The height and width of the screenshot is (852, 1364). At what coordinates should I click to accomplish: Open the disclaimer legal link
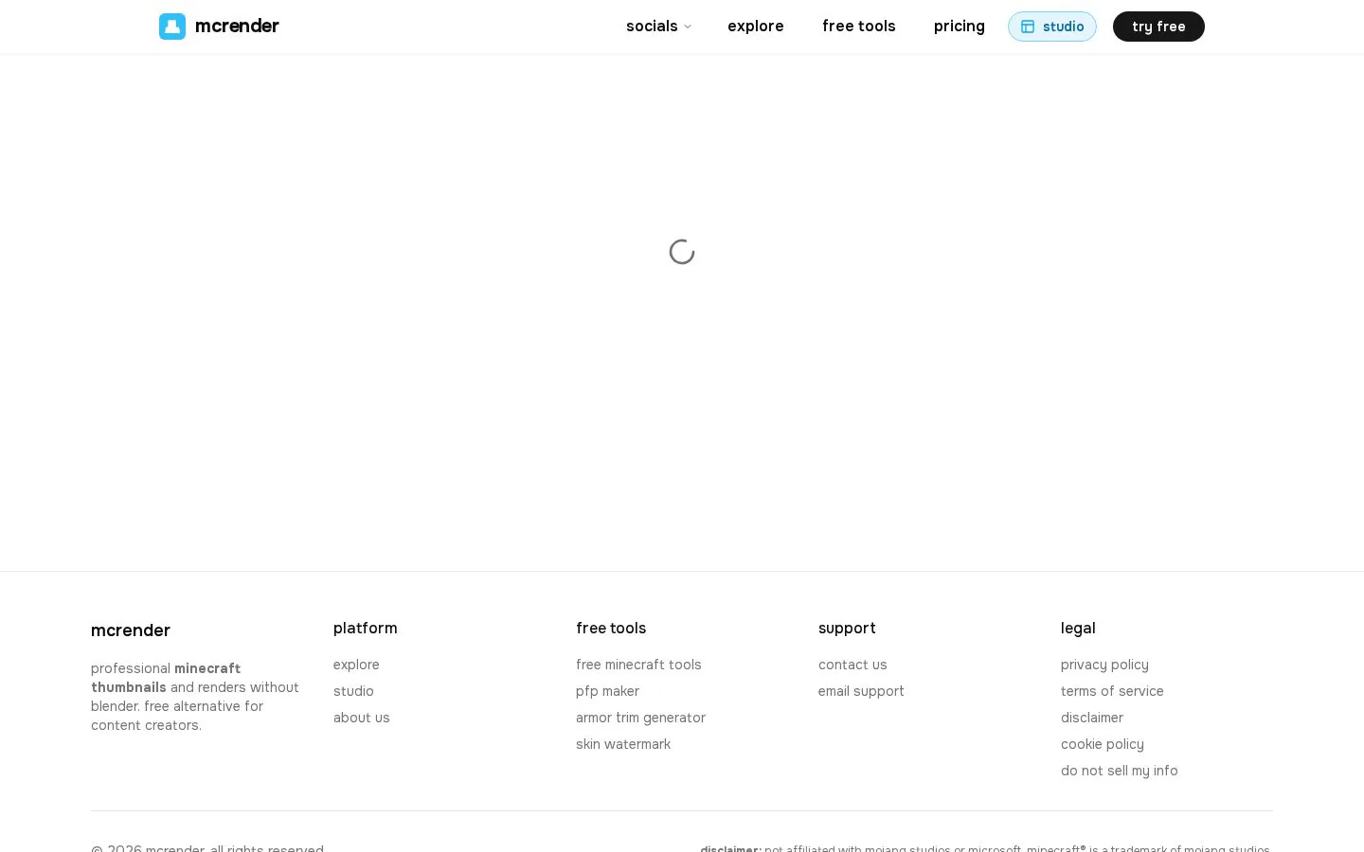1092,718
